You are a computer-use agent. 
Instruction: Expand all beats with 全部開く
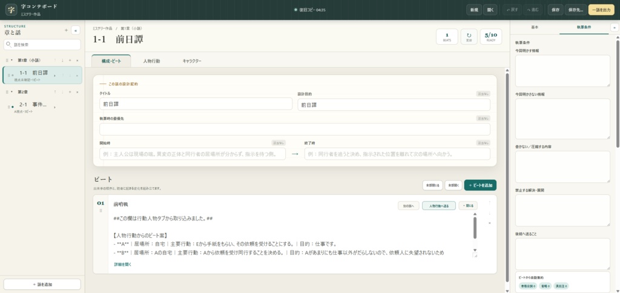(x=453, y=185)
